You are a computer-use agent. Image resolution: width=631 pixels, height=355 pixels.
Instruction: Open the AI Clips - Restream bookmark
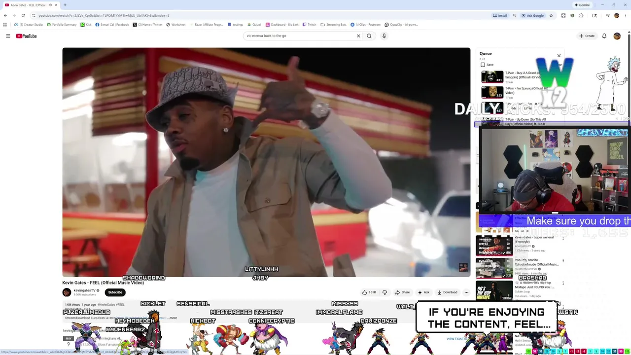click(x=365, y=25)
